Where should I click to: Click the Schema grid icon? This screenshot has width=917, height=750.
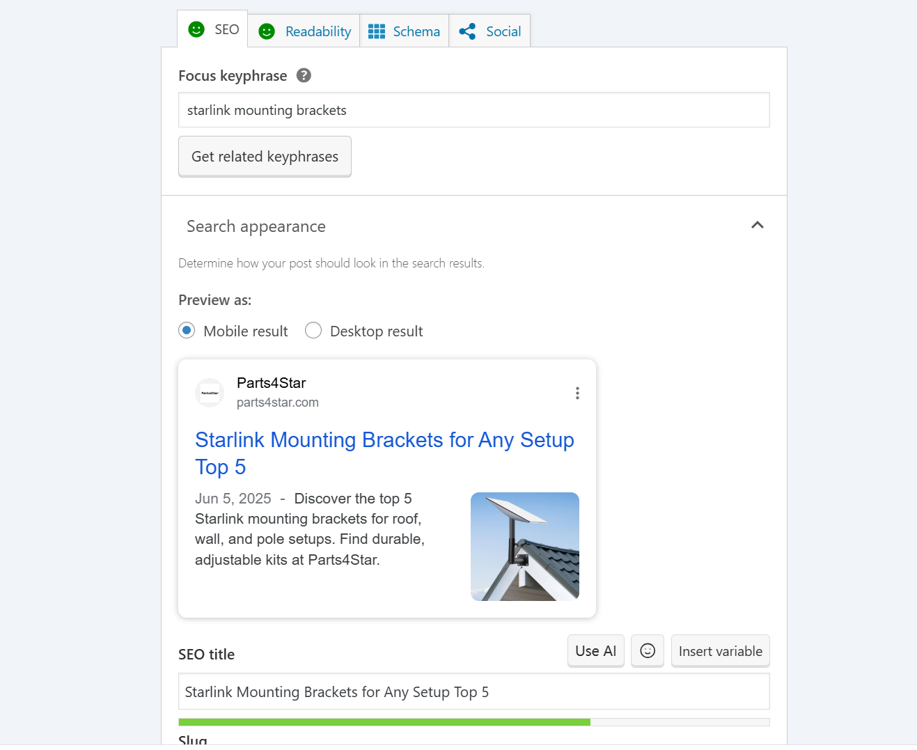pyautogui.click(x=376, y=31)
